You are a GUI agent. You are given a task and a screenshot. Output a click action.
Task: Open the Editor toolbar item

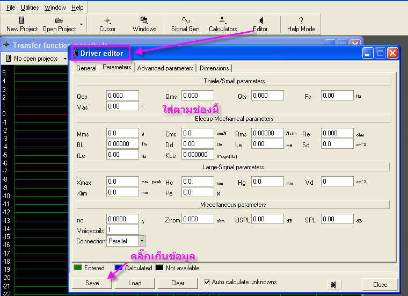(260, 24)
